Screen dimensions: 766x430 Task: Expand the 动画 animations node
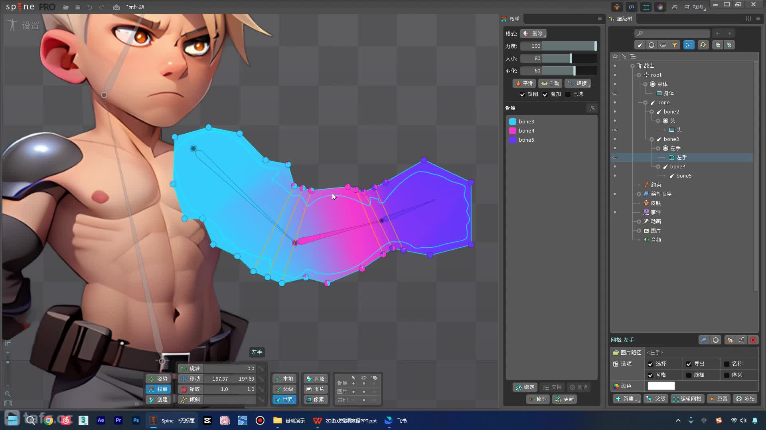click(639, 221)
